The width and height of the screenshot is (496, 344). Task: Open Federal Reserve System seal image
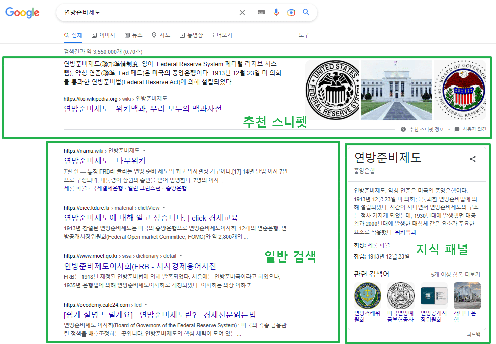pos(333,90)
